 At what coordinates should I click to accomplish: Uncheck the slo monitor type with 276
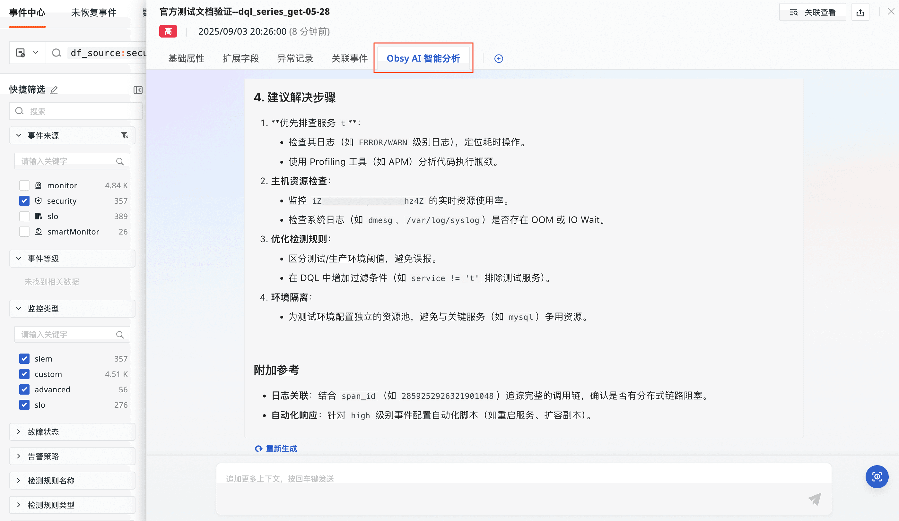24,405
